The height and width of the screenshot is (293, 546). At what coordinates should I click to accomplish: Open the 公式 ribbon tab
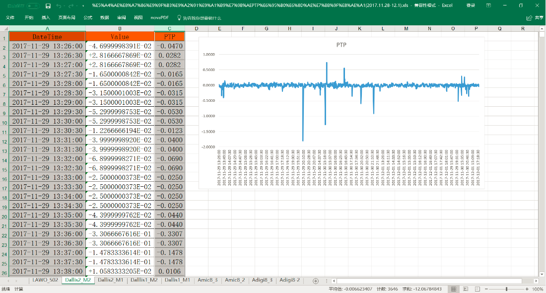pyautogui.click(x=88, y=17)
